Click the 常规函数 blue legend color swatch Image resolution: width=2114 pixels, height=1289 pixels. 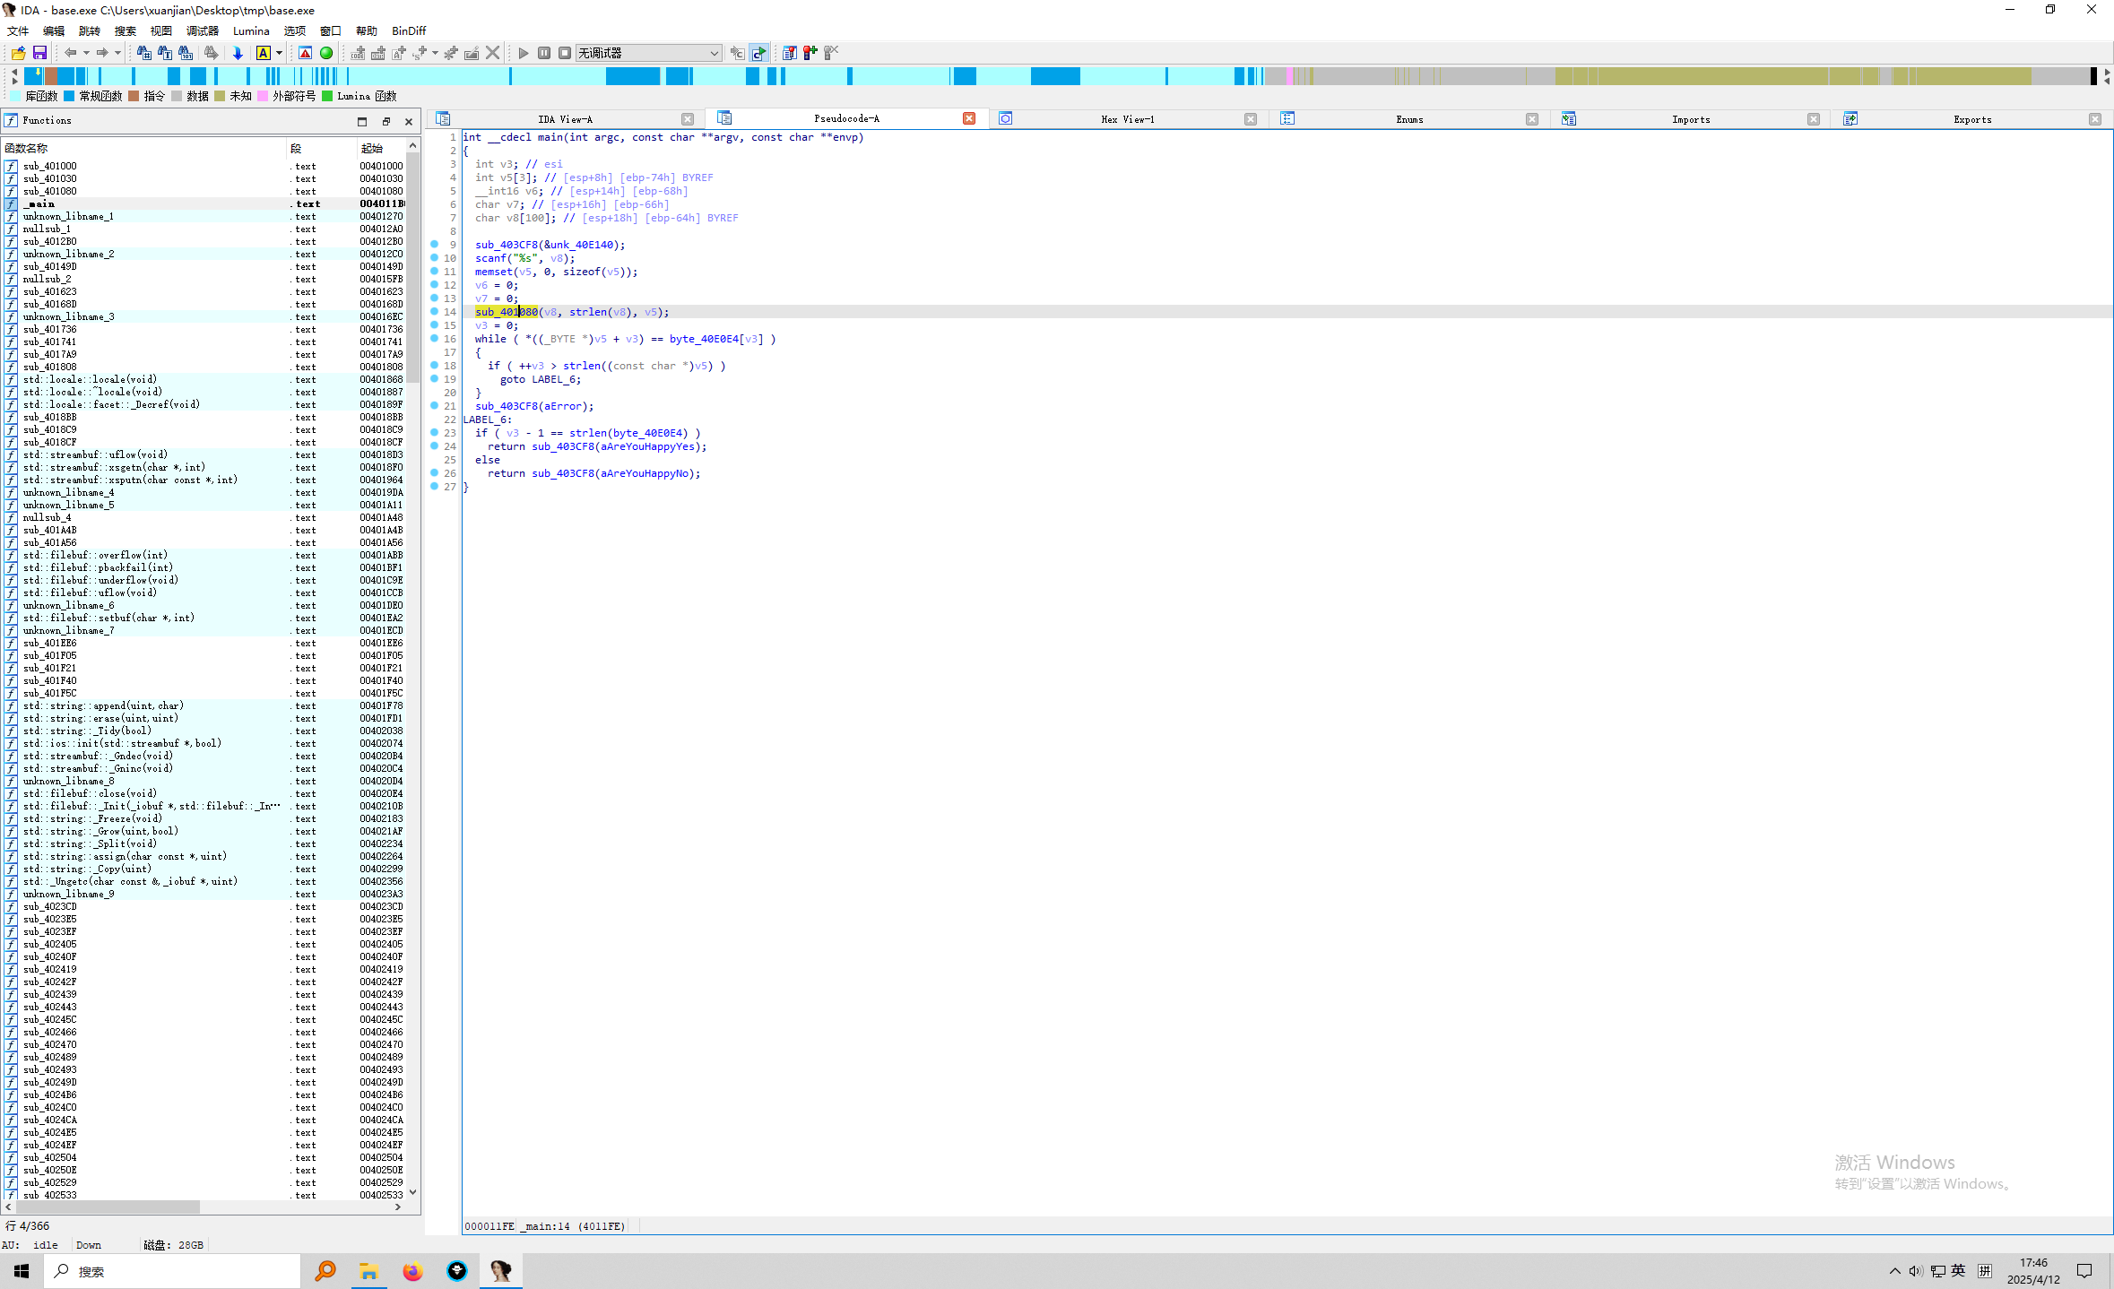[70, 96]
